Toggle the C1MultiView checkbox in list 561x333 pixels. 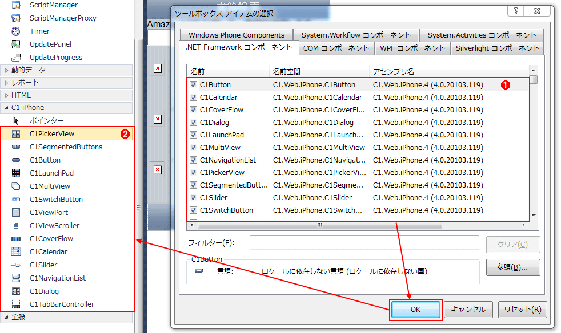click(193, 147)
